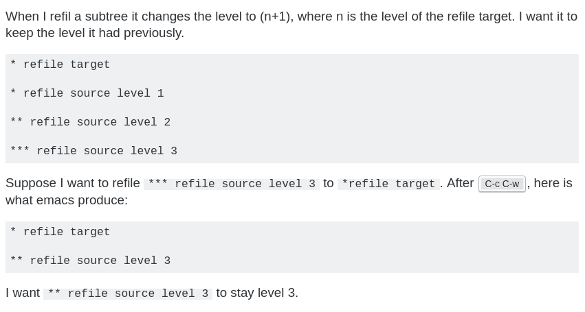
Task: Click inline code "*** refile source level 3" in paragraph
Action: 232,184
